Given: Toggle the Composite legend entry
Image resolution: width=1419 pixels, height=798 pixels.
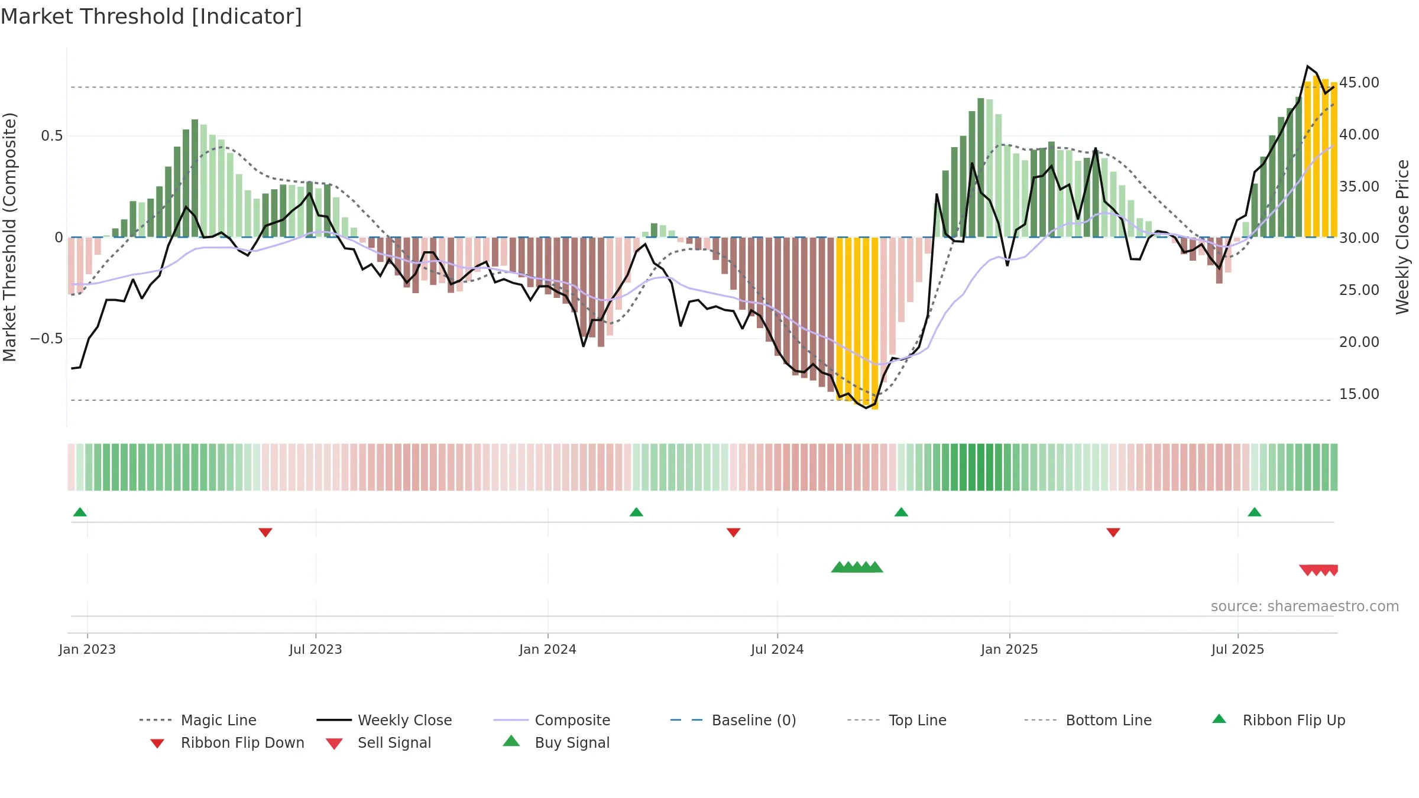Looking at the screenshot, I should (552, 720).
